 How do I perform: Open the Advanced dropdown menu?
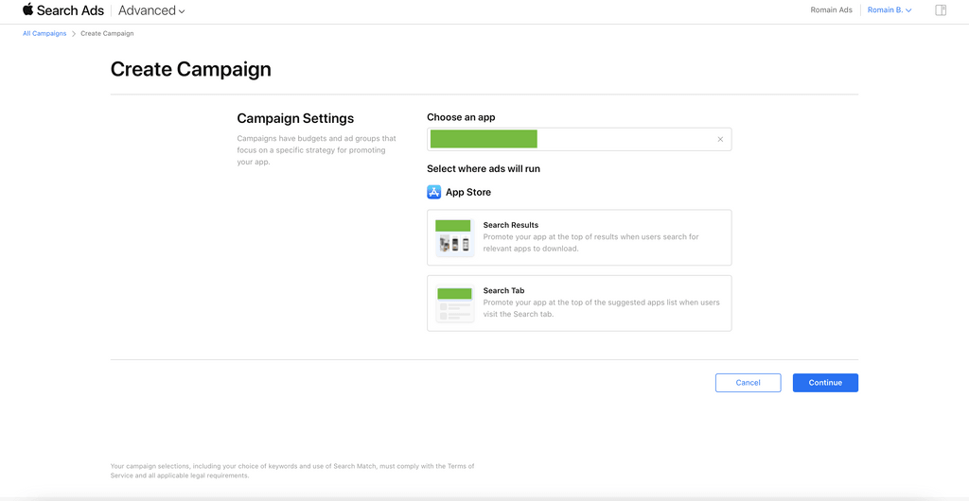[151, 10]
